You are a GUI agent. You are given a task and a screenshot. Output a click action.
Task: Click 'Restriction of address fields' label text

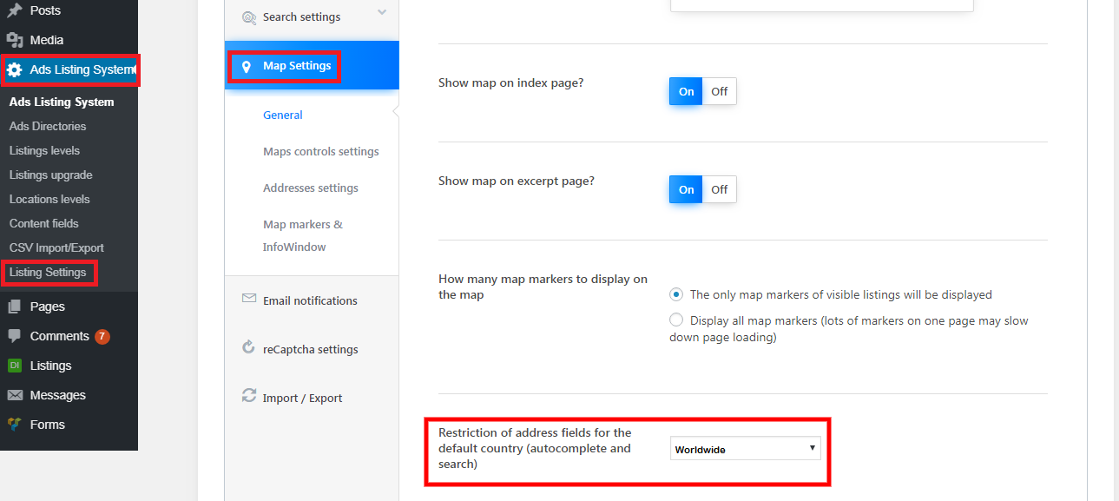tap(535, 448)
